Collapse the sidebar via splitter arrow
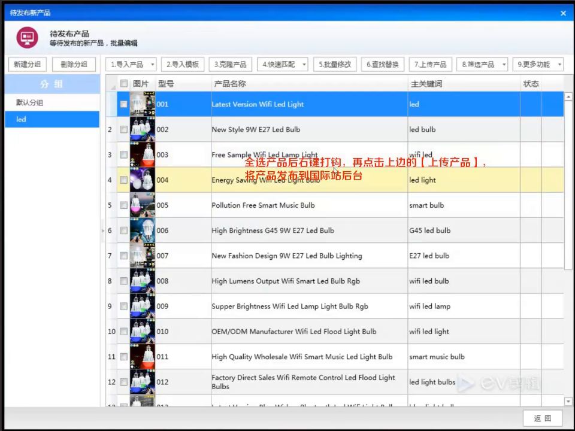This screenshot has width=575, height=431. tap(102, 230)
